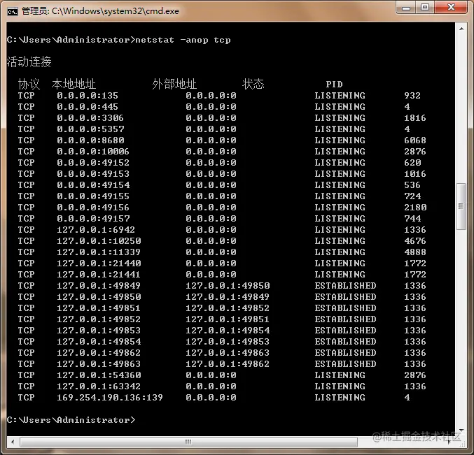
Task: Click local address 127.0.0.1:54360
Action: point(99,375)
